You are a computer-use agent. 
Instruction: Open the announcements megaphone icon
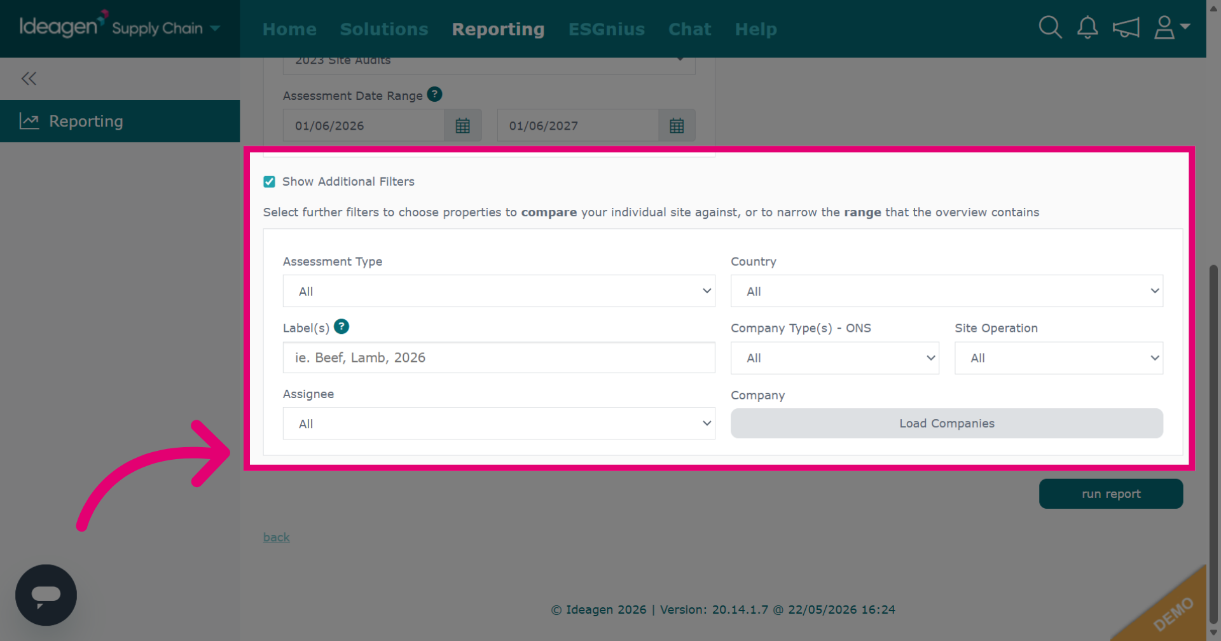coord(1126,28)
